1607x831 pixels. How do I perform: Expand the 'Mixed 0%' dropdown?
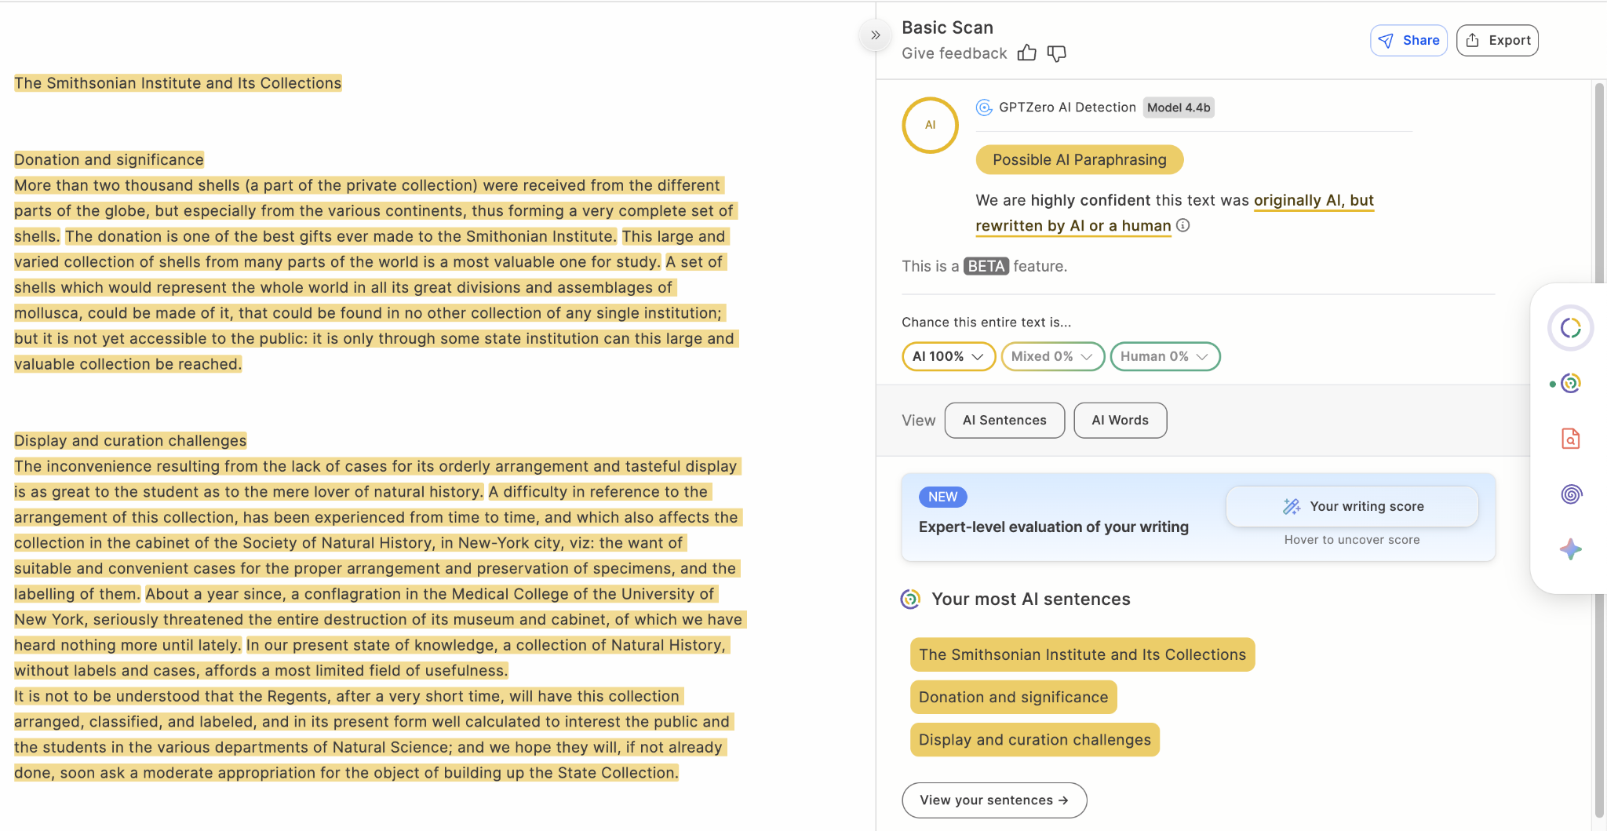[1053, 356]
